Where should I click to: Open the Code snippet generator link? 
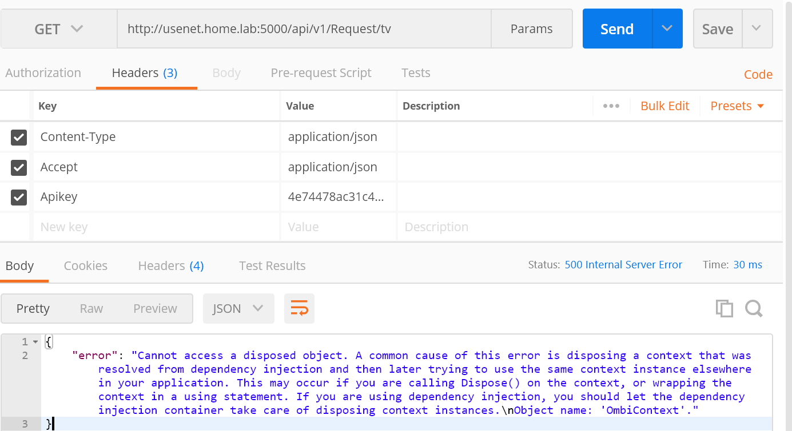[758, 74]
